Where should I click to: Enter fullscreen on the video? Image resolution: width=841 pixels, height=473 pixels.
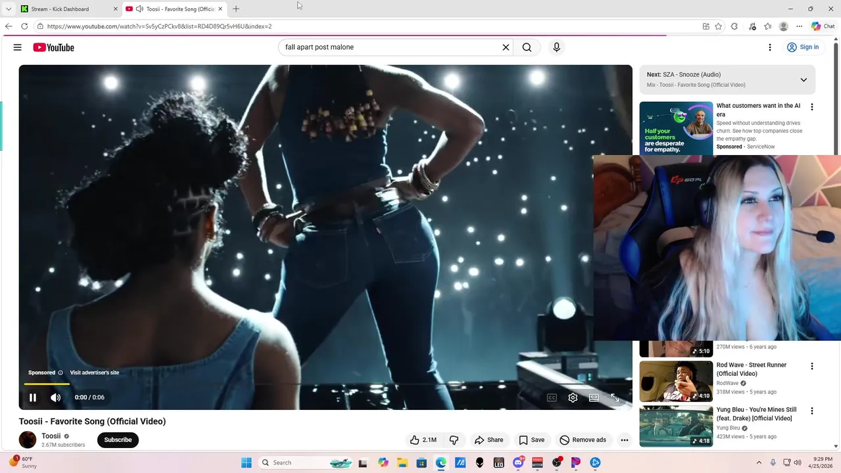(615, 397)
